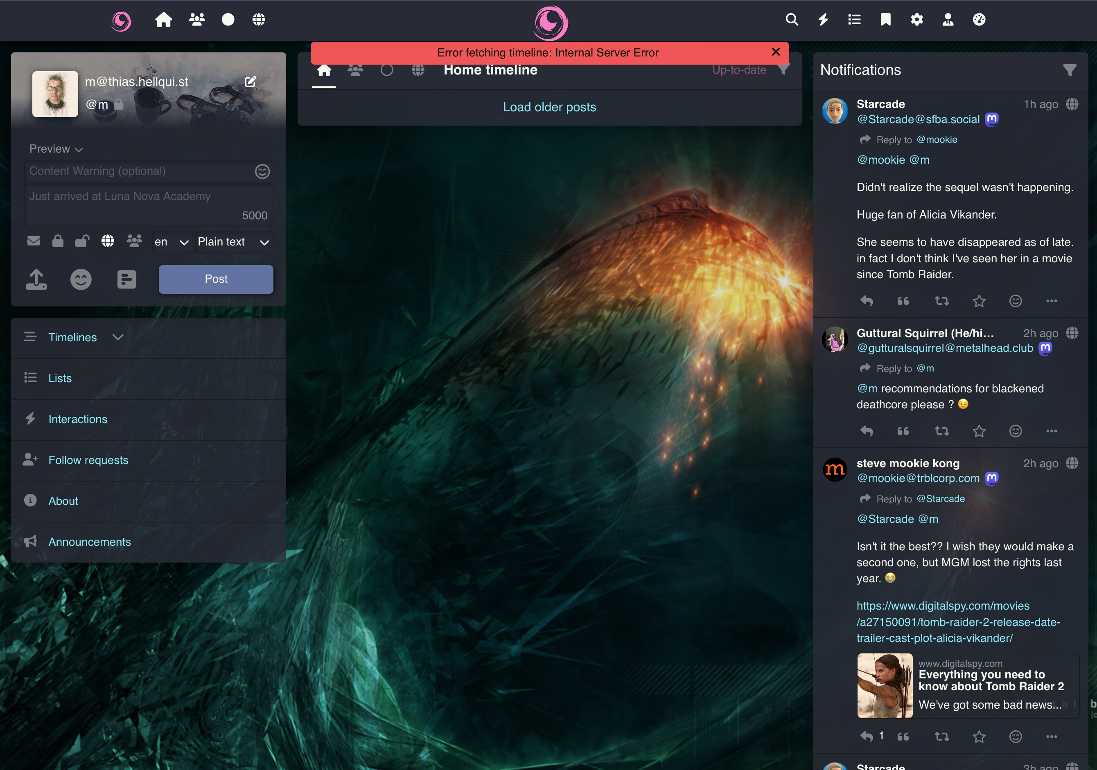The image size is (1097, 770).
Task: Open more options on Starcade's 1h ago post
Action: click(1052, 301)
